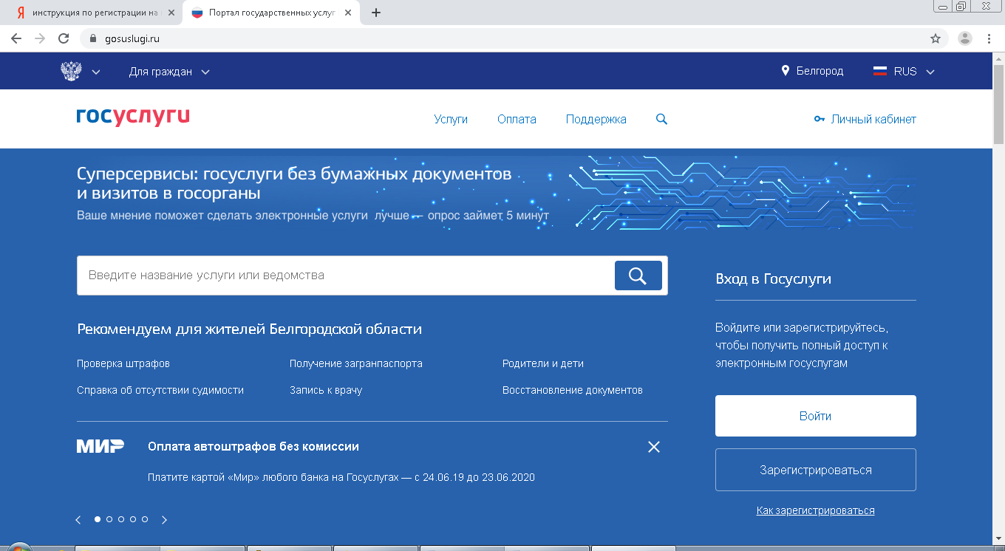The image size is (1005, 551).
Task: Select the fourth carousel dot
Action: tap(133, 519)
